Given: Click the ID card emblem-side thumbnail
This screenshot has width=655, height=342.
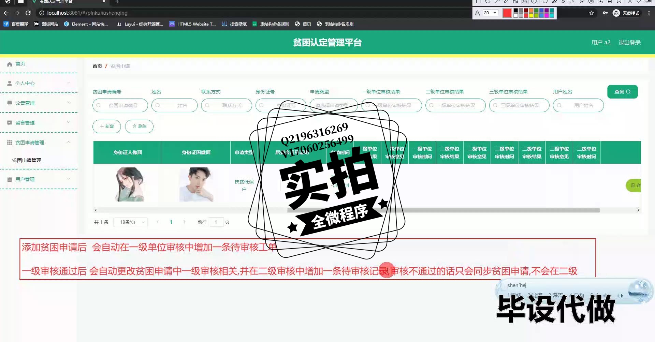Looking at the screenshot, I should [196, 184].
